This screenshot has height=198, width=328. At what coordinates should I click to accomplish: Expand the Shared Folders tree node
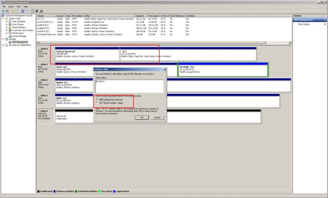point(6,27)
